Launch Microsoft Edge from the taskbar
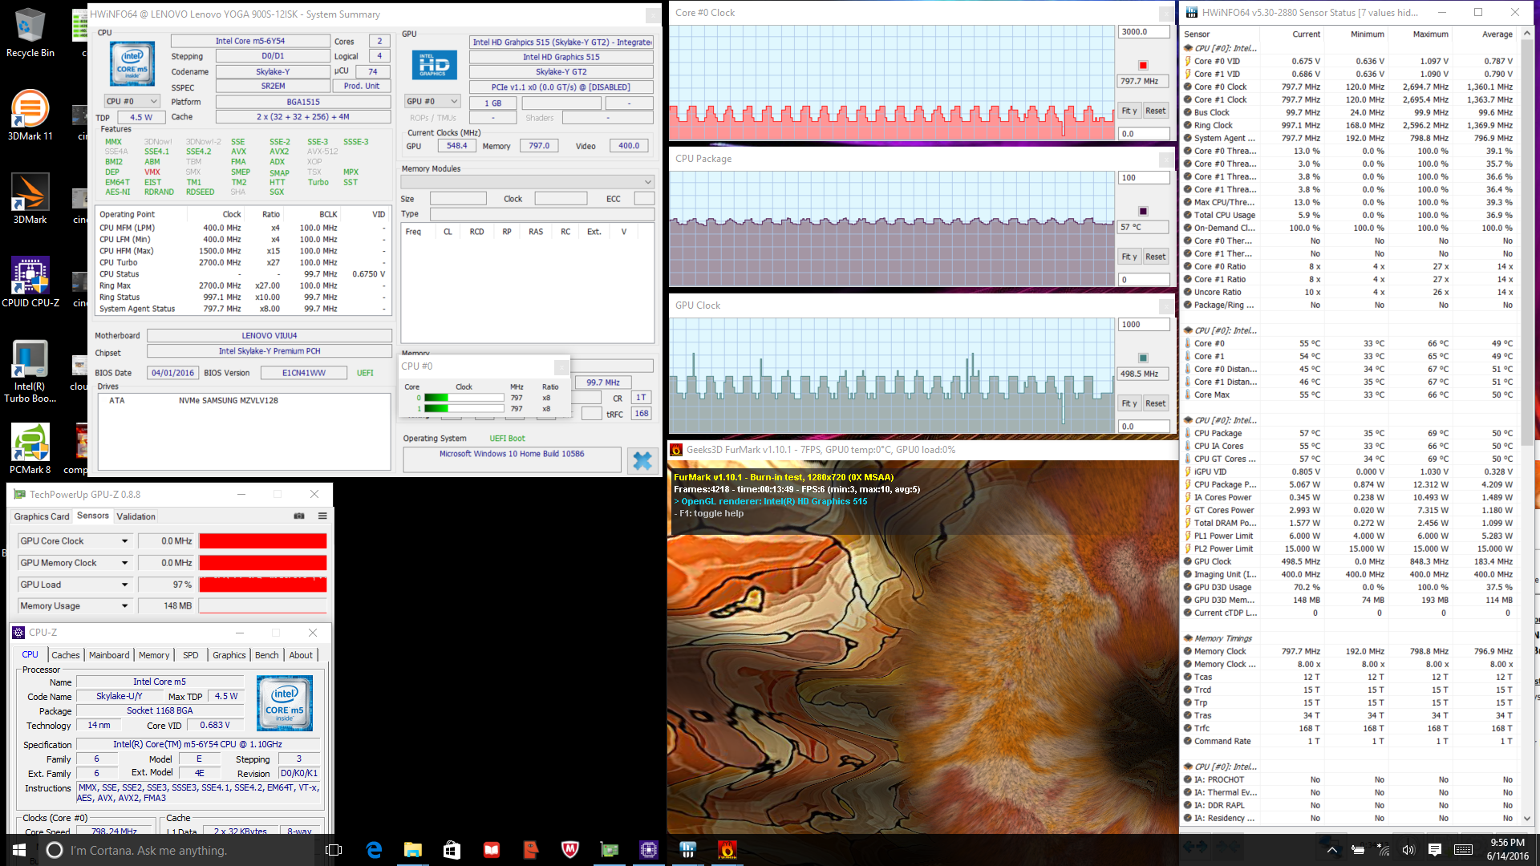The width and height of the screenshot is (1540, 866). 374,850
